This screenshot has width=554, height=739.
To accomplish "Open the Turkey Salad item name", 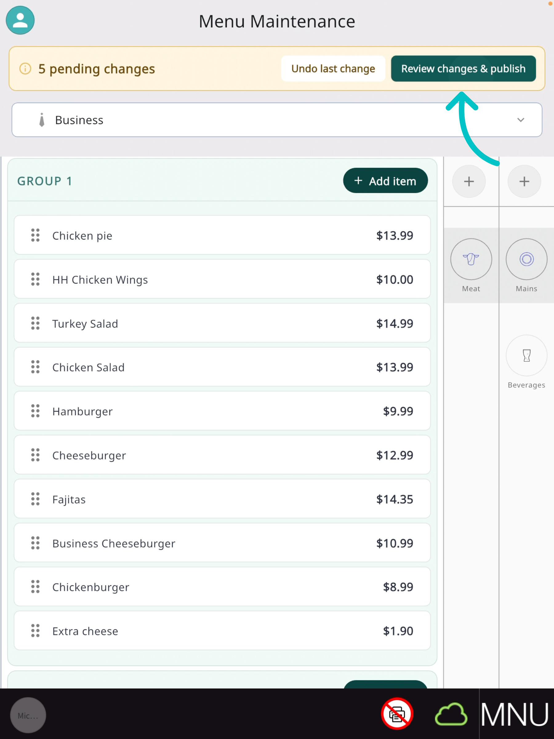I will click(85, 324).
